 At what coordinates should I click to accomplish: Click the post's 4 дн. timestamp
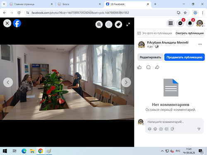pos(150,47)
